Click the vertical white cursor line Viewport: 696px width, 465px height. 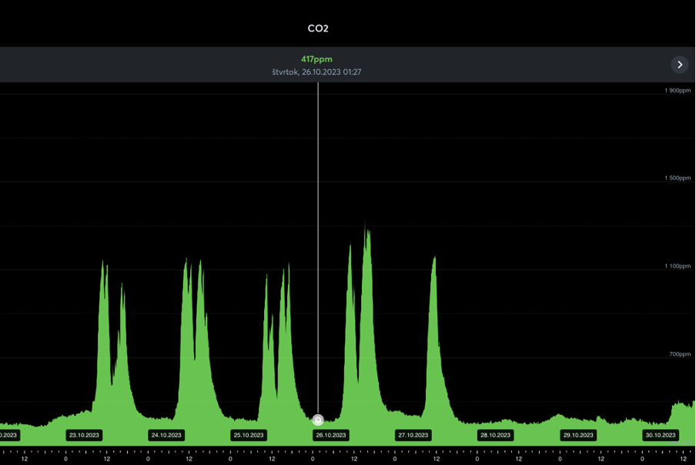coord(318,231)
